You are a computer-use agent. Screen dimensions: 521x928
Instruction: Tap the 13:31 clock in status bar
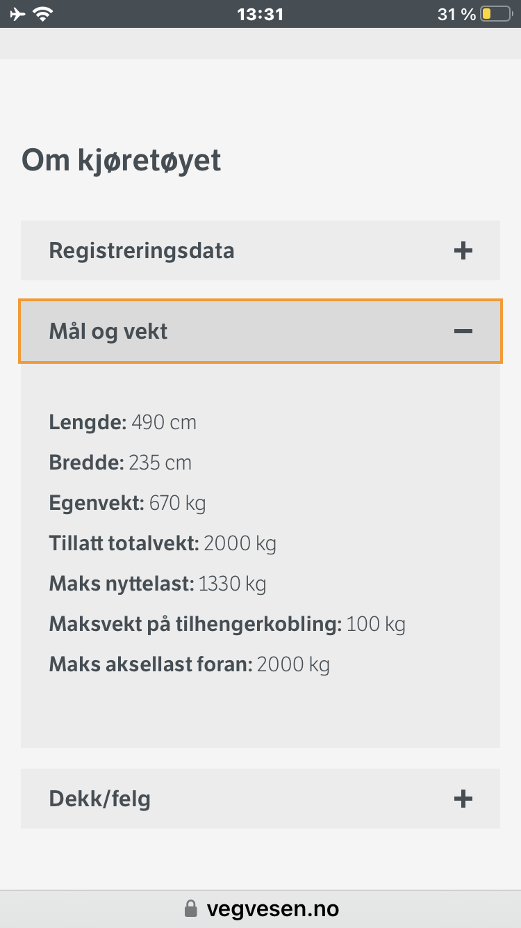[260, 14]
